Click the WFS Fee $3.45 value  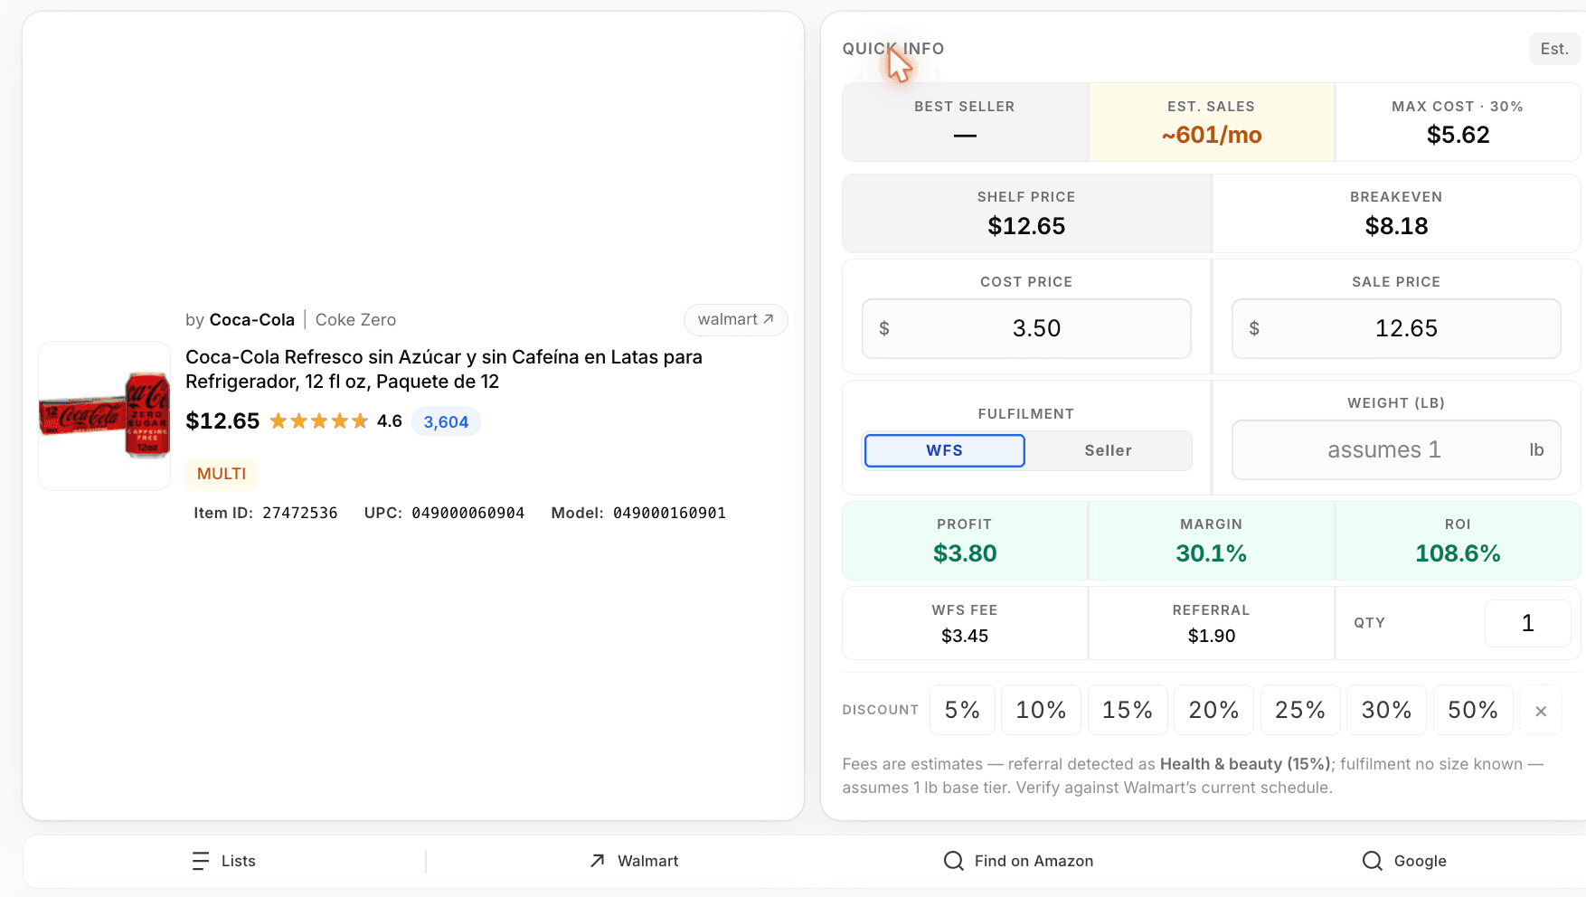(964, 636)
